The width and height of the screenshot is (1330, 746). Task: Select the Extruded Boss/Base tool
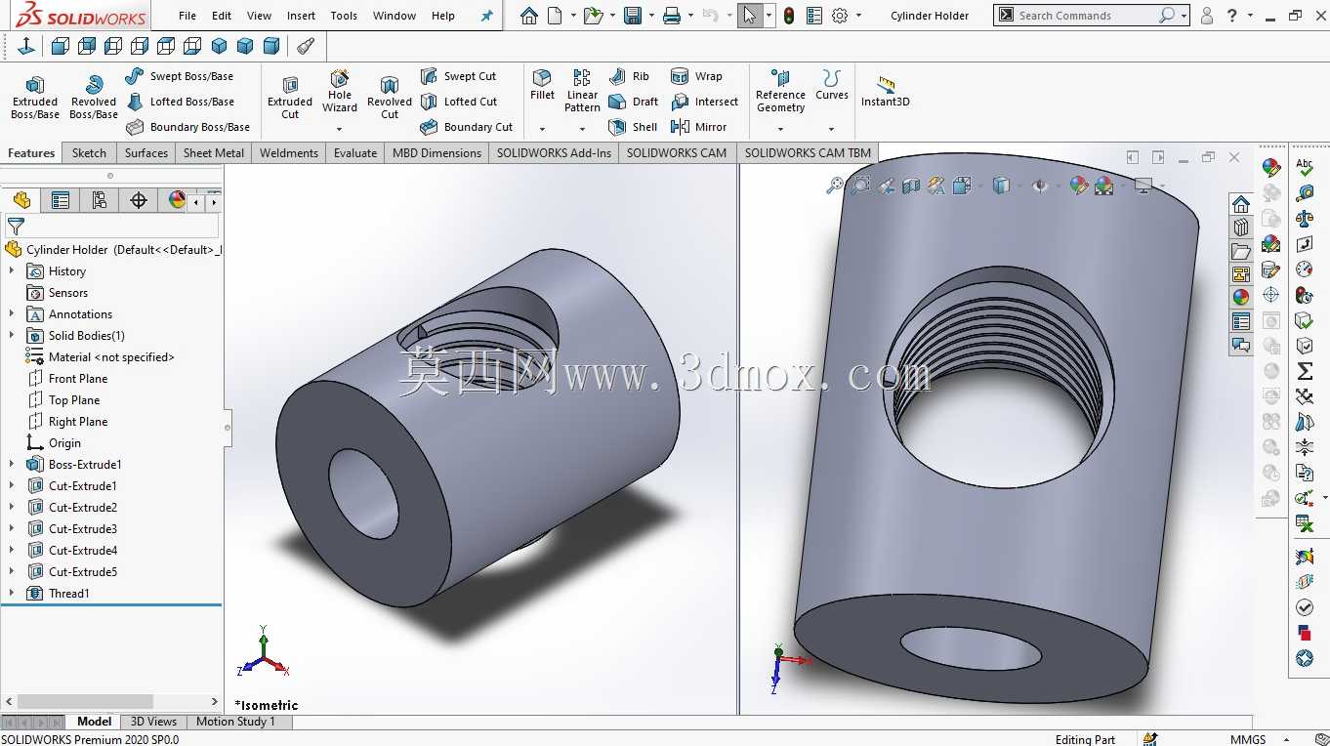point(35,98)
